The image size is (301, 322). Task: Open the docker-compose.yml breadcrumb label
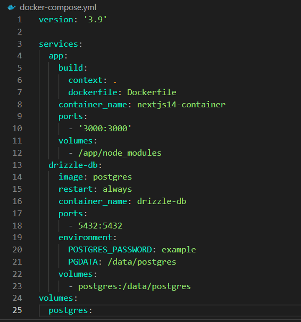coord(58,7)
